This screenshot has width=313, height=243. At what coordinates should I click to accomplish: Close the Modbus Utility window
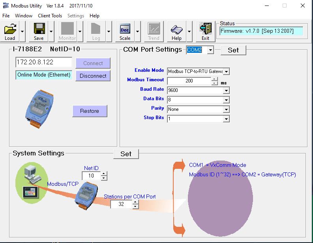pos(303,6)
